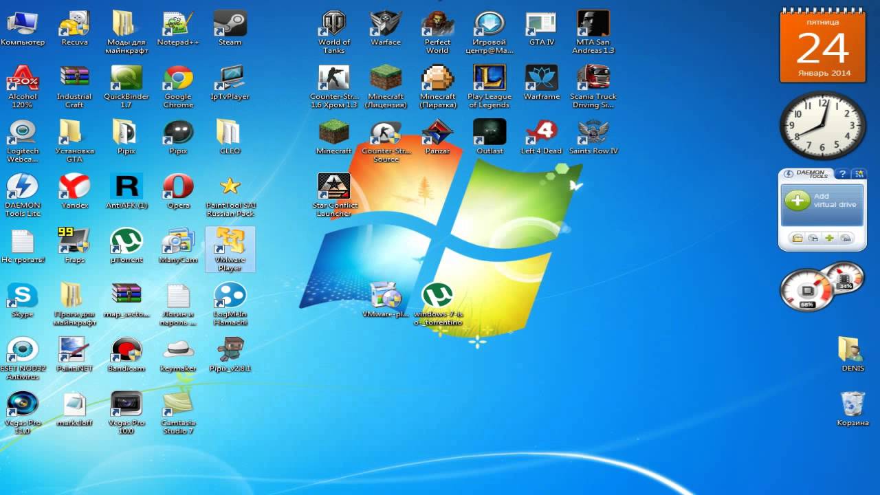Launch the Panzar game icon
The height and width of the screenshot is (495, 880).
click(437, 137)
